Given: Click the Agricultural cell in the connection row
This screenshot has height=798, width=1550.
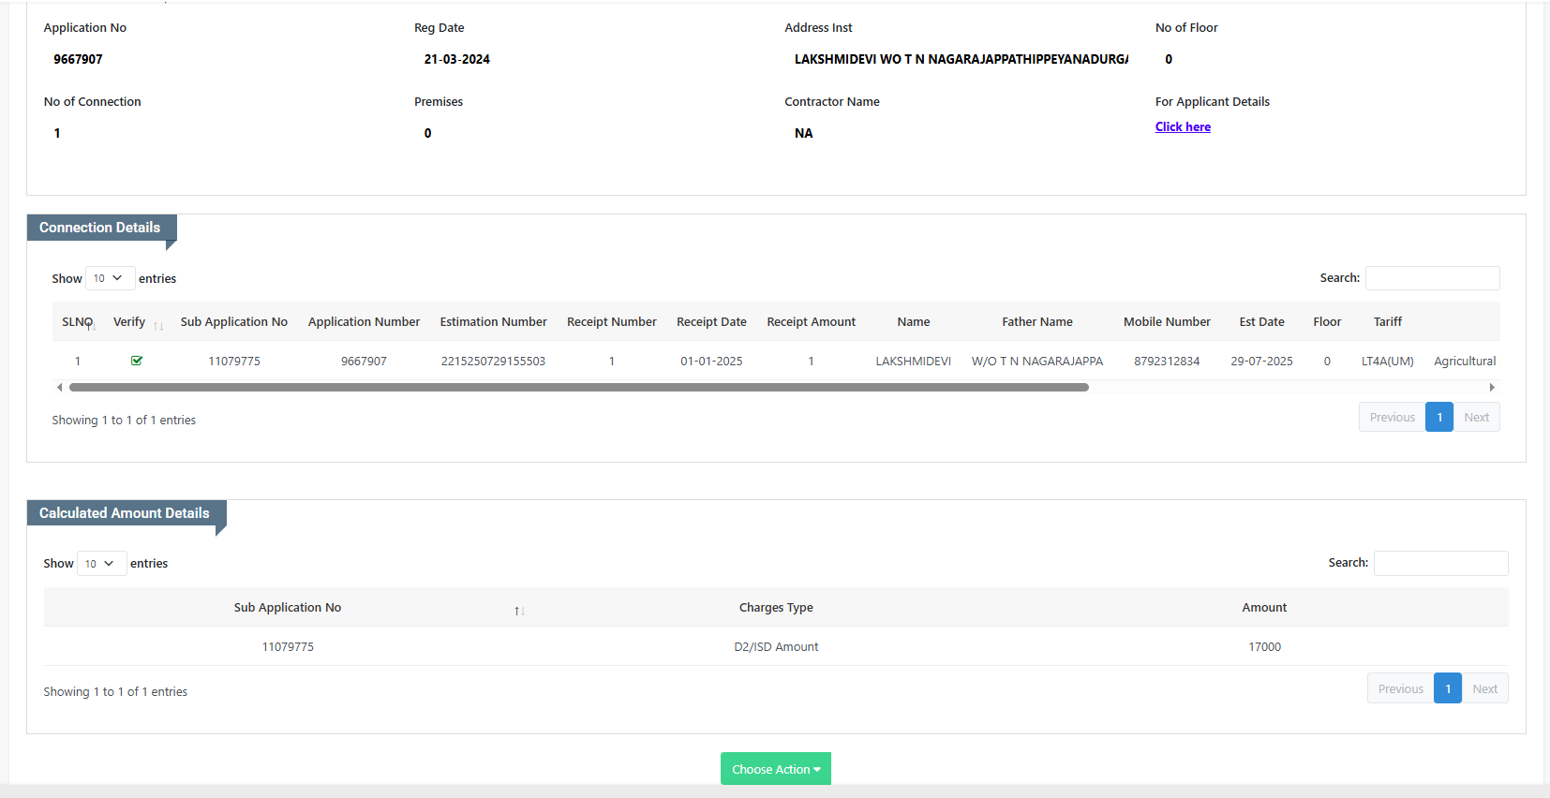Looking at the screenshot, I should point(1465,361).
